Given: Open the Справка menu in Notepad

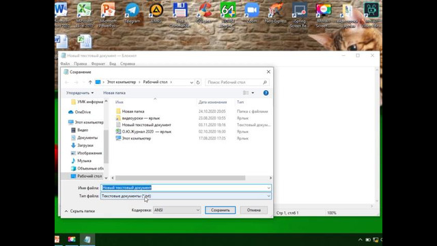Looking at the screenshot, I should click(x=128, y=64).
